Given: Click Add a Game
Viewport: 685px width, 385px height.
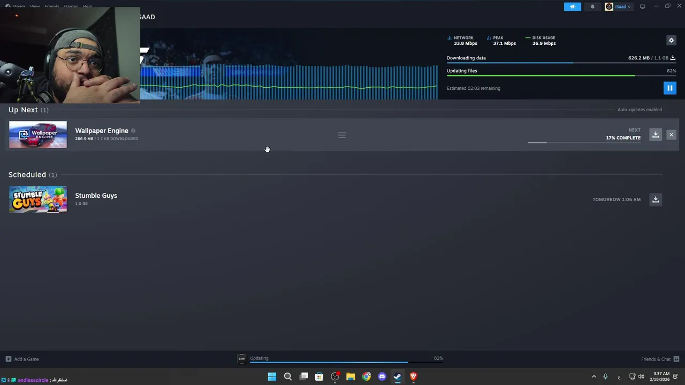Looking at the screenshot, I should tap(22, 359).
